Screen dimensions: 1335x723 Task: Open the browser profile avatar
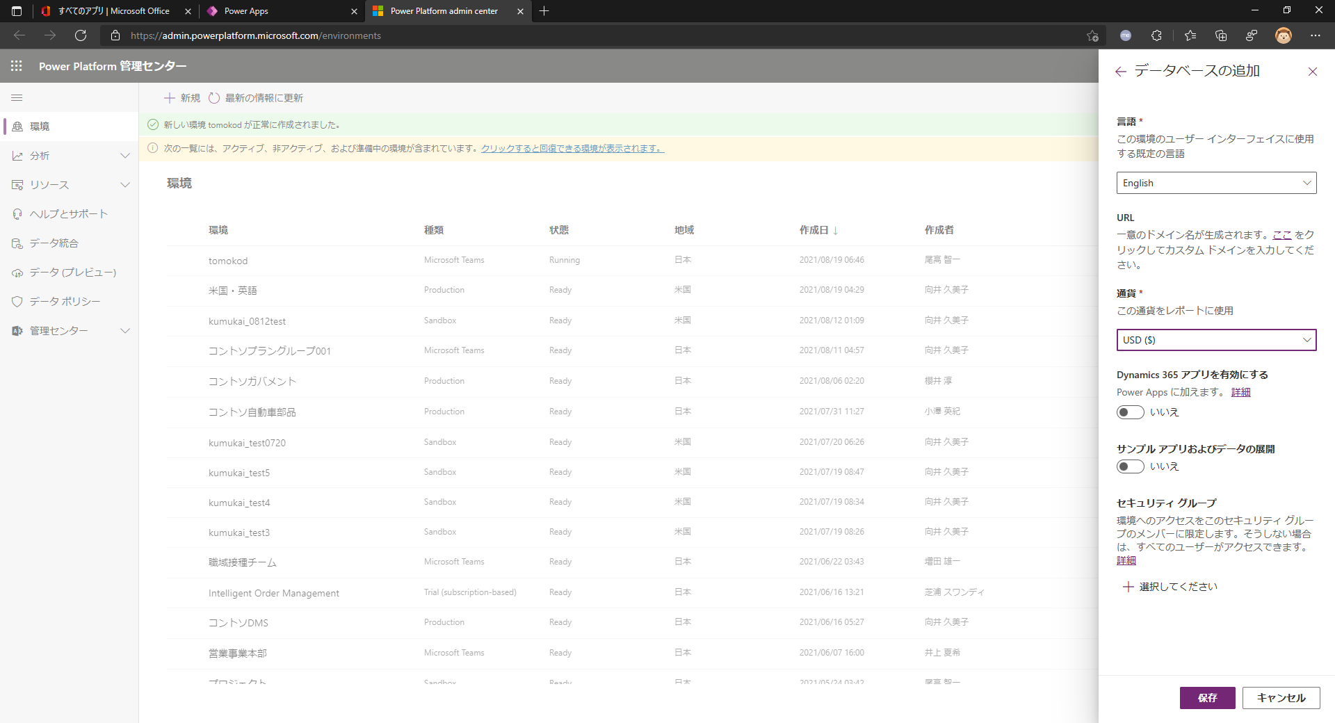(1284, 35)
